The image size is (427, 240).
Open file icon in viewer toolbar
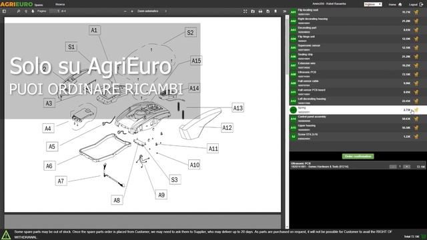253,11
